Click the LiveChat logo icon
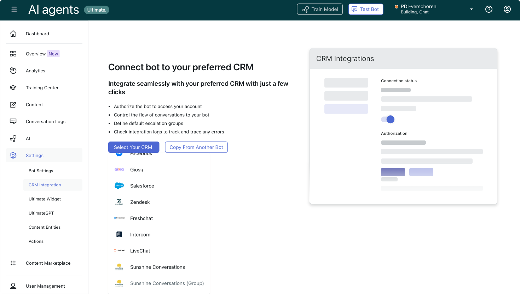 tap(119, 251)
